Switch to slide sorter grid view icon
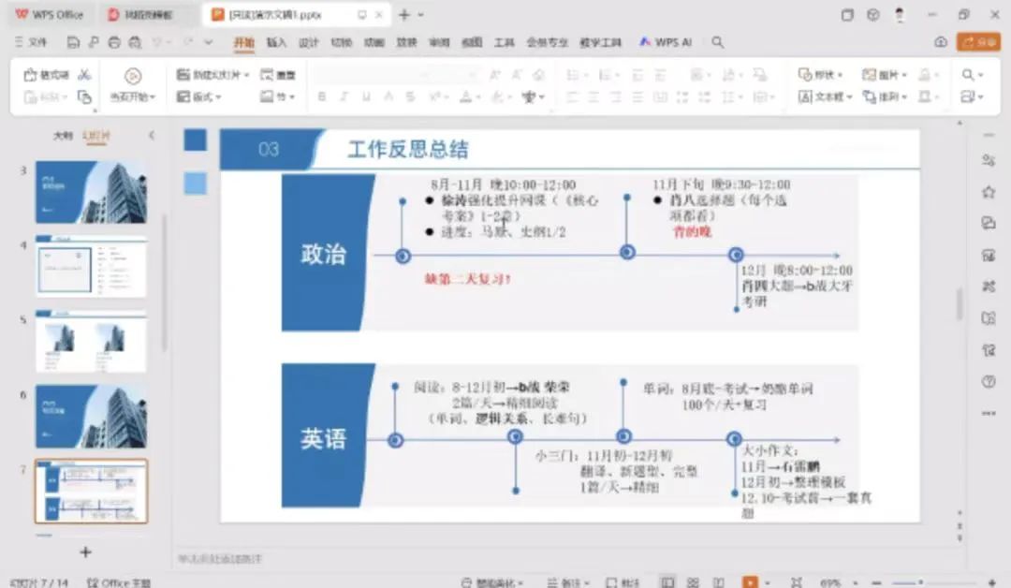Screen dimensions: 1011x588 pyautogui.click(x=693, y=582)
